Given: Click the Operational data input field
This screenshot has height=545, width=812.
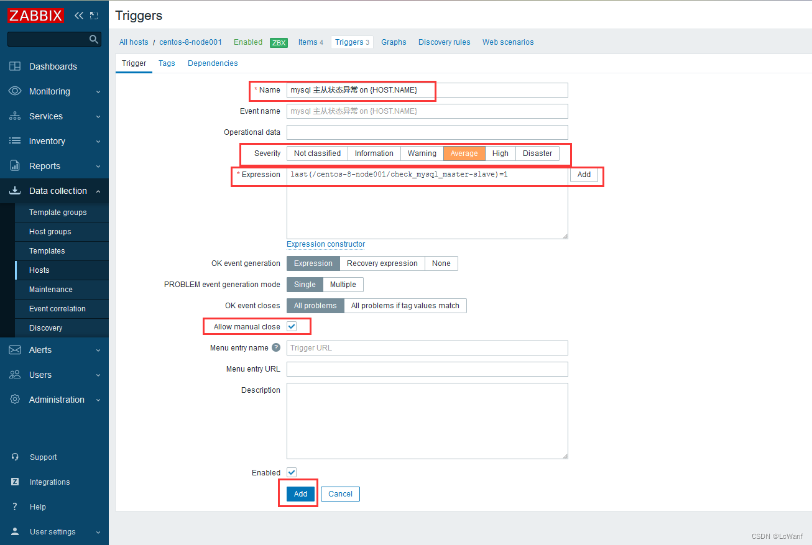Looking at the screenshot, I should pyautogui.click(x=427, y=132).
